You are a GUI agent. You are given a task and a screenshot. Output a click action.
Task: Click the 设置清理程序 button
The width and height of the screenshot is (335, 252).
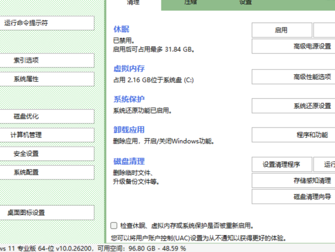tap(282, 164)
